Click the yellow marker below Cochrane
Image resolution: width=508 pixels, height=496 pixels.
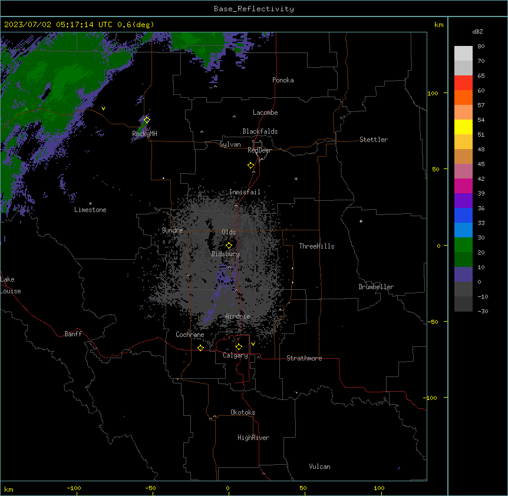[x=200, y=348]
